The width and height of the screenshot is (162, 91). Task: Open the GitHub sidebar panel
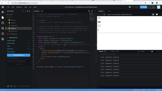click(x=3, y=23)
